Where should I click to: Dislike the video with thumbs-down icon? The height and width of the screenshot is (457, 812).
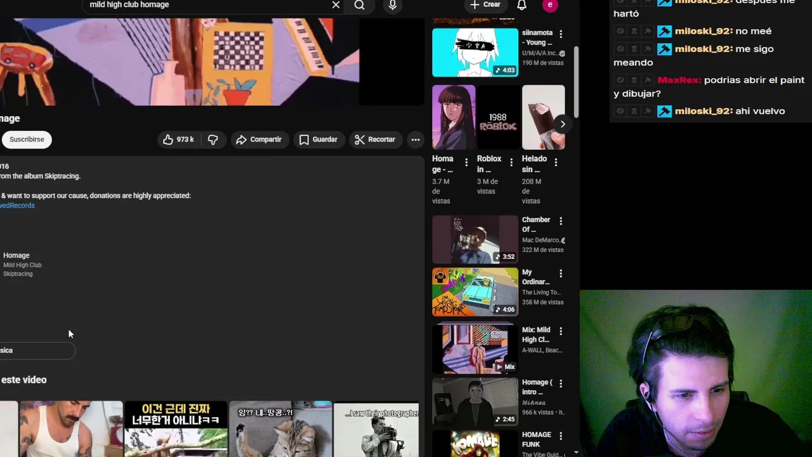[x=213, y=140]
